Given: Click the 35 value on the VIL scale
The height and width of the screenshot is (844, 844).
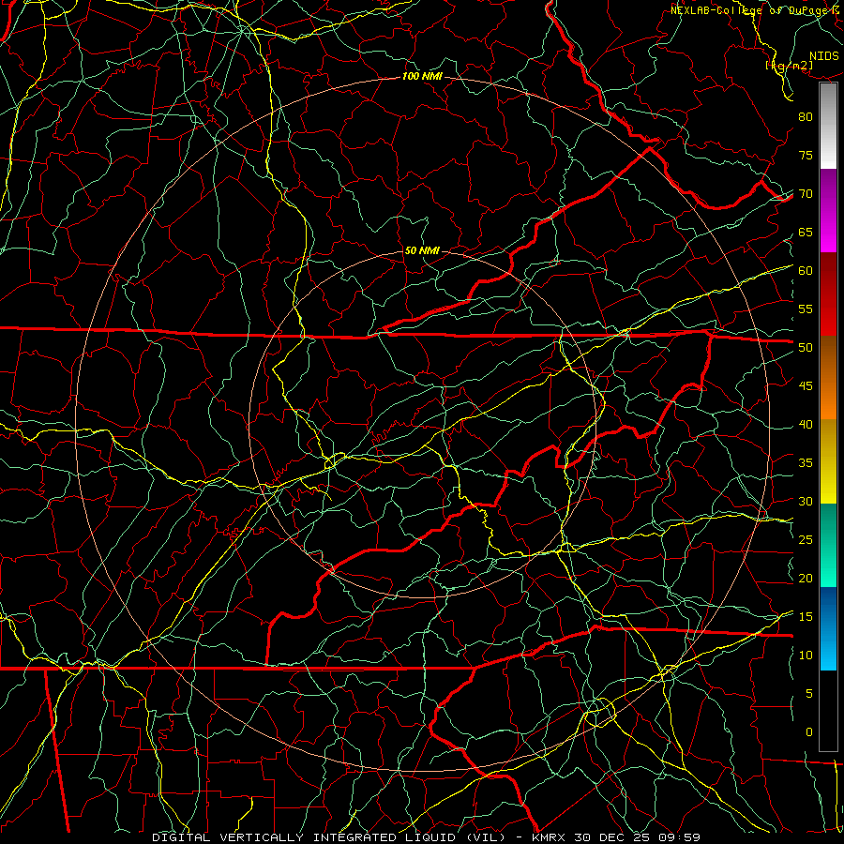Looking at the screenshot, I should coord(806,463).
